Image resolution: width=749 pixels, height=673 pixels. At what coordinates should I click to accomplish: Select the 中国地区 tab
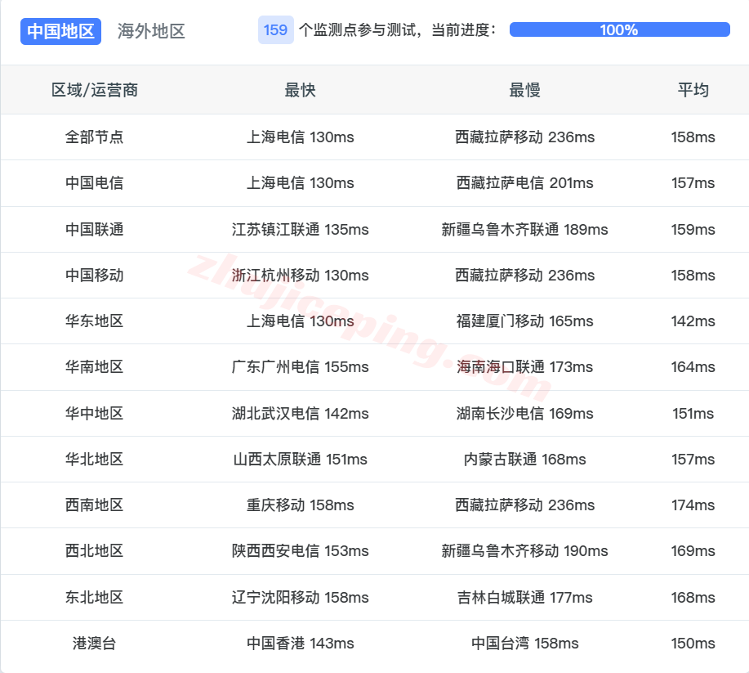click(x=60, y=31)
